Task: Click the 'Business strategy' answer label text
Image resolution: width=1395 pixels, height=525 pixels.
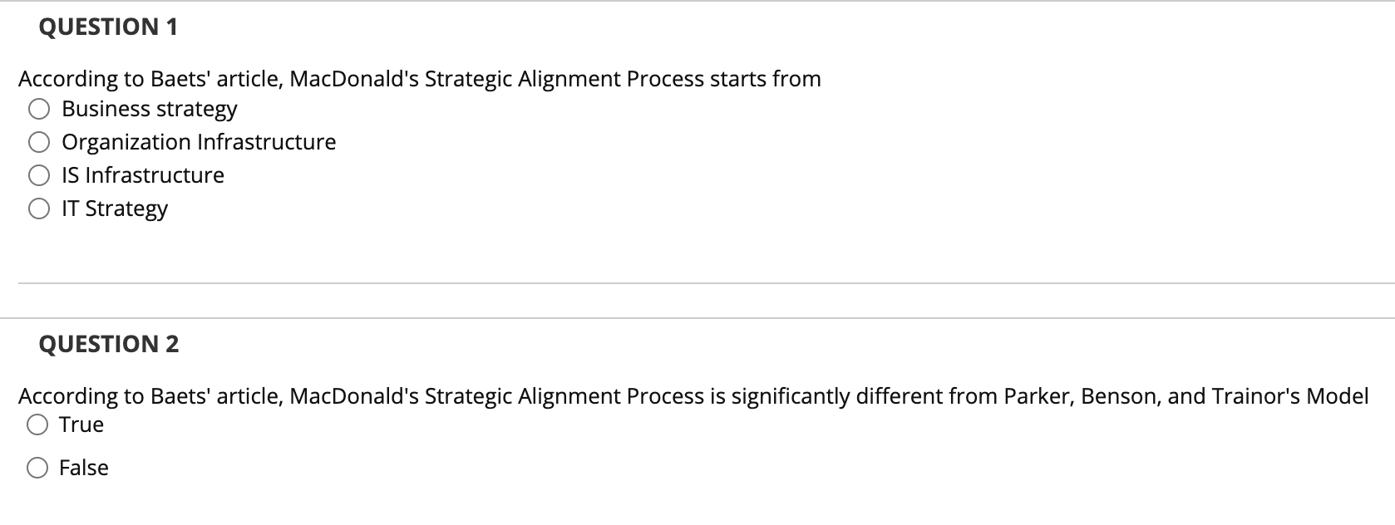Action: click(150, 109)
